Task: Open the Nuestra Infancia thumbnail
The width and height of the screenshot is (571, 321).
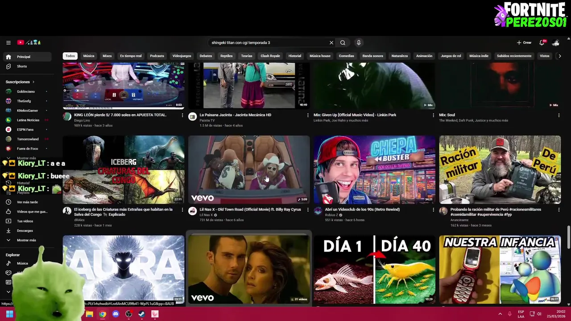Action: coord(500,270)
